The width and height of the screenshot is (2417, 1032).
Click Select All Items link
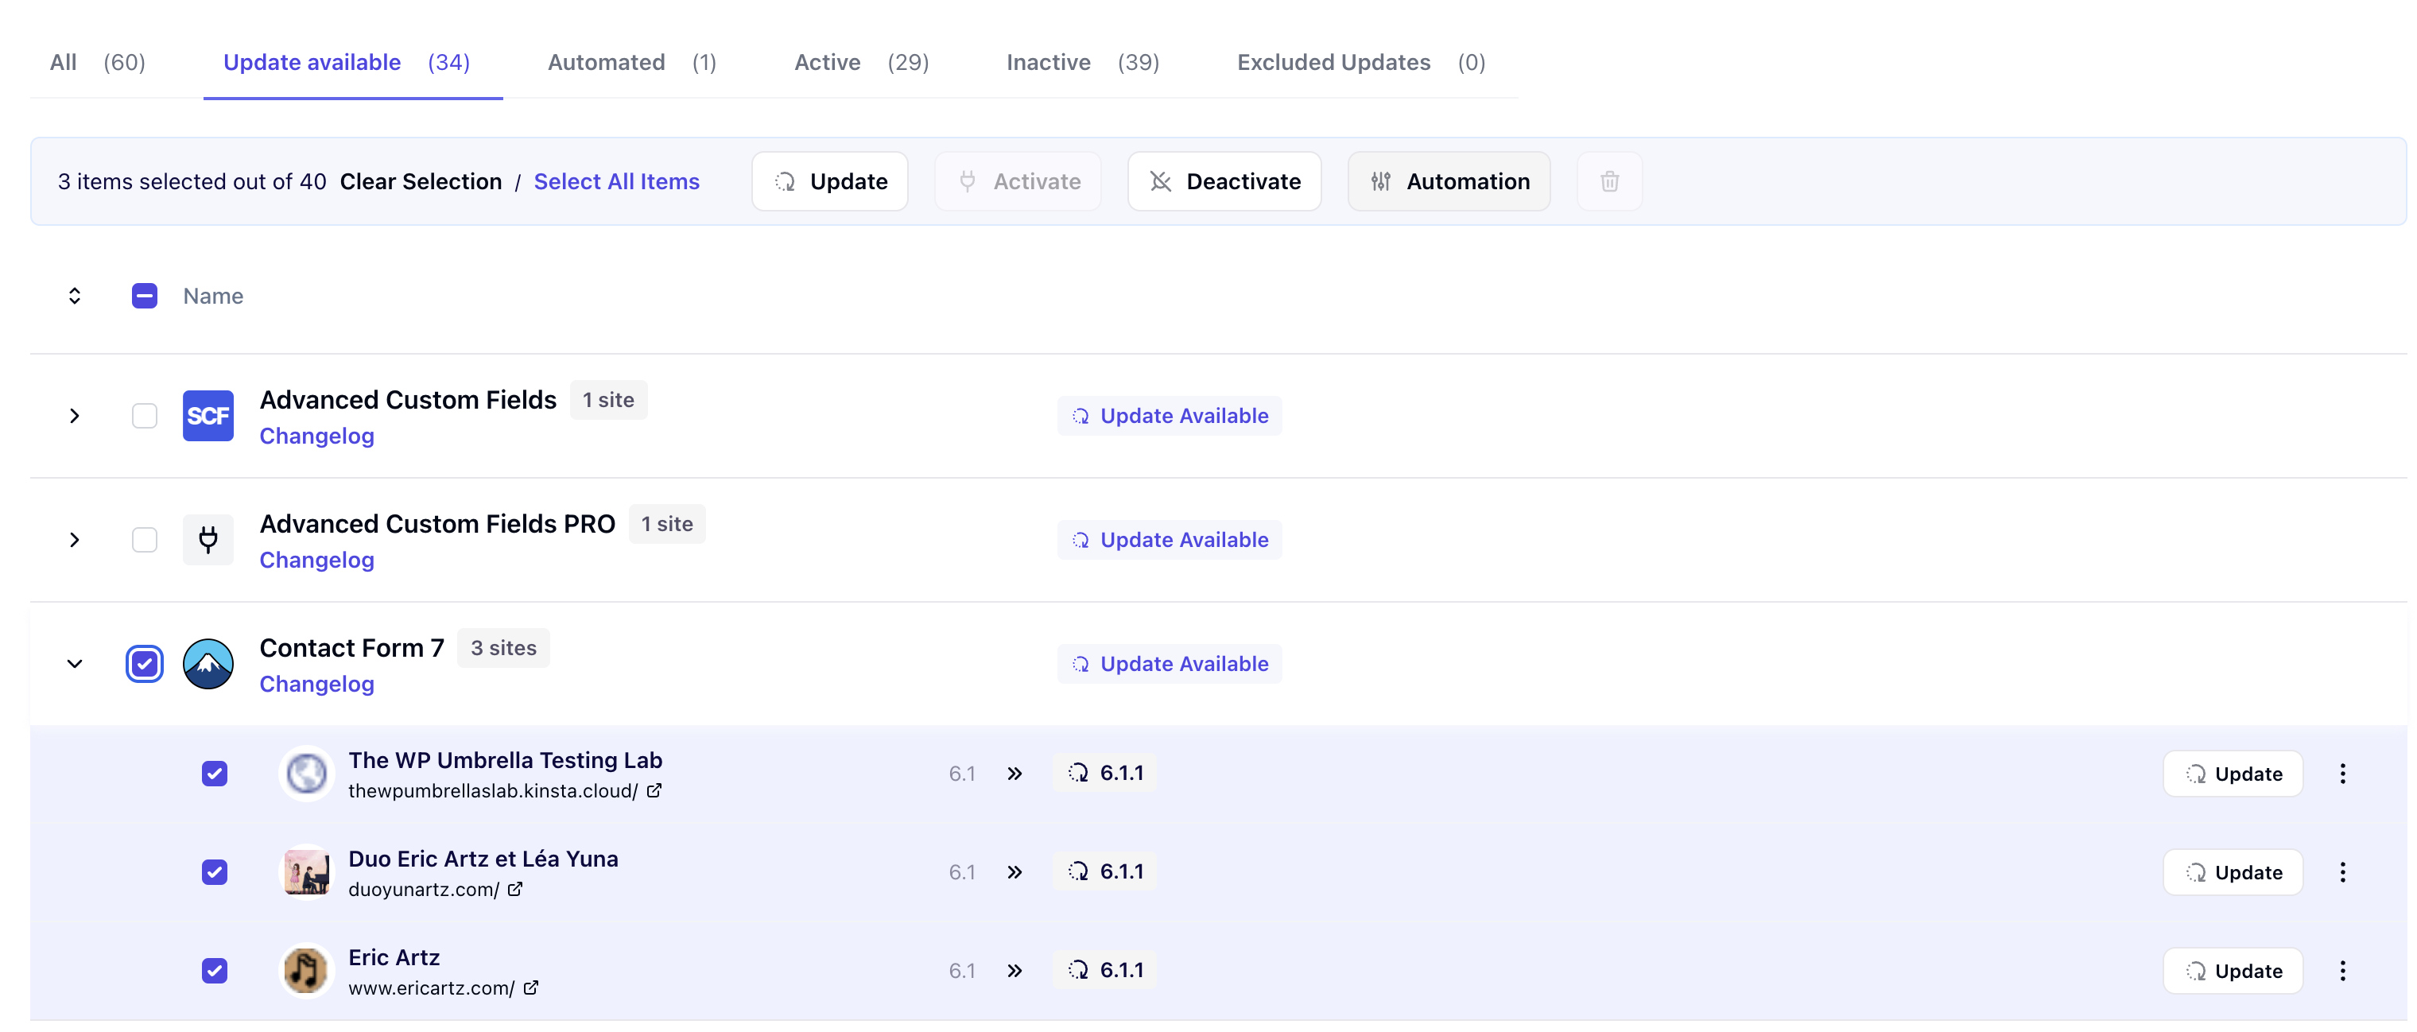click(x=618, y=181)
